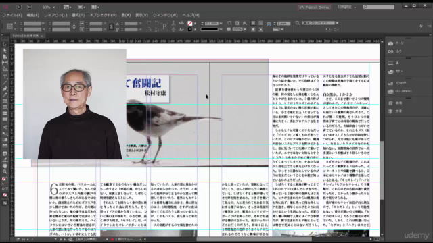Open the 表示(V) menu
This screenshot has width=433, height=243.
tap(141, 15)
